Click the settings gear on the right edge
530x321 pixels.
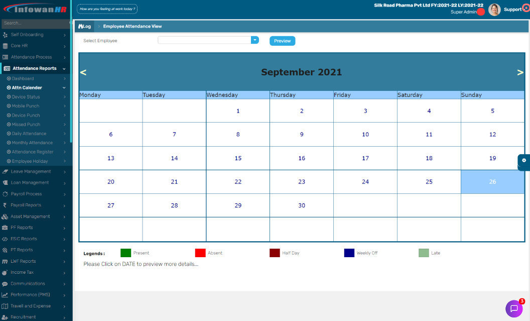(524, 162)
